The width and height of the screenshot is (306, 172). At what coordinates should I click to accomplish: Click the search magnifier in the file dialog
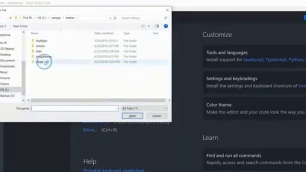[165, 18]
